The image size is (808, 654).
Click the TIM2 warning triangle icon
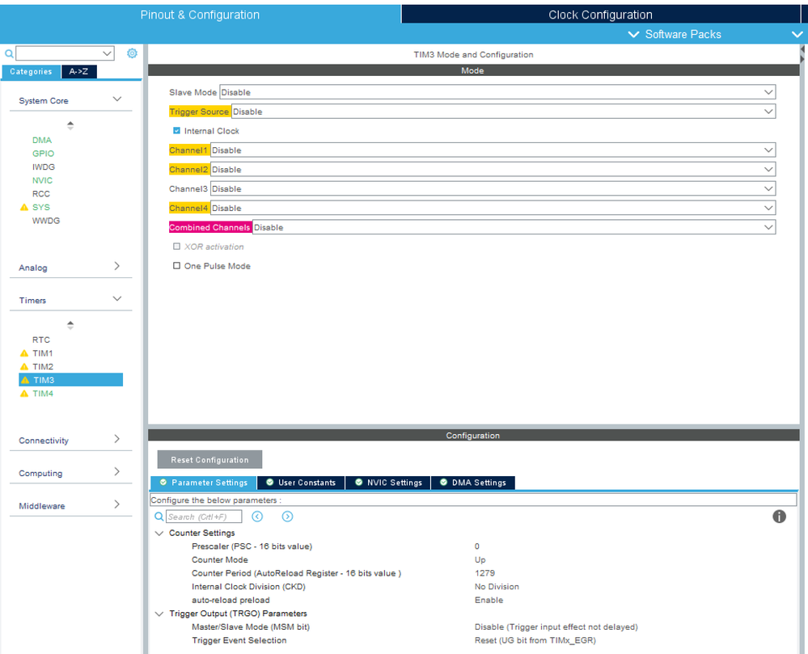23,367
